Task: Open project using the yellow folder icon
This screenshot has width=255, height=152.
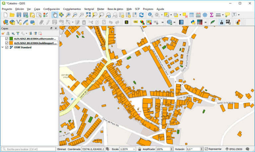Action: pyautogui.click(x=12, y=15)
